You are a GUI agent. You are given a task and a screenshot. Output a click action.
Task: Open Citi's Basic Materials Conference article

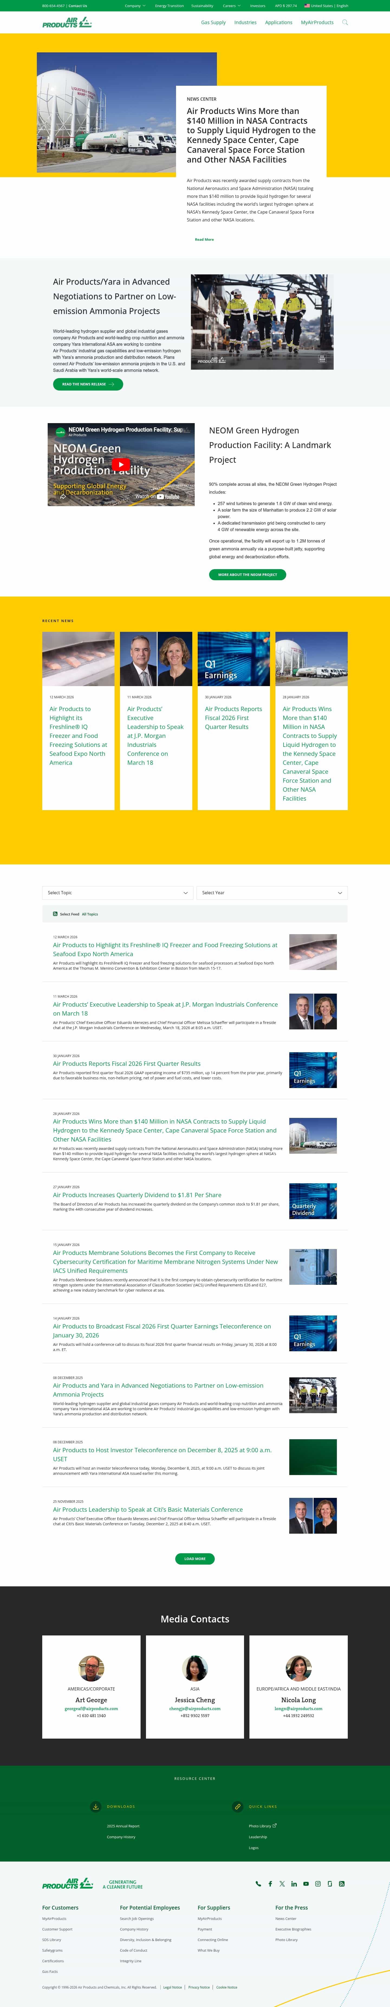[x=148, y=1509]
